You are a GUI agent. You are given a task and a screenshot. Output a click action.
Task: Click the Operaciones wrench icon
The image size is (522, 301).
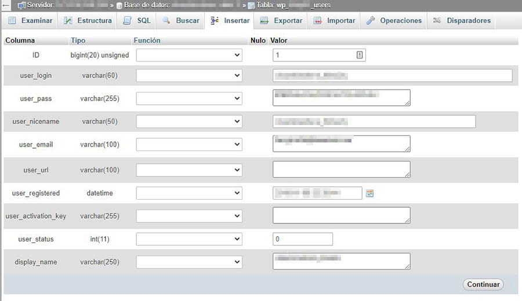coord(371,21)
